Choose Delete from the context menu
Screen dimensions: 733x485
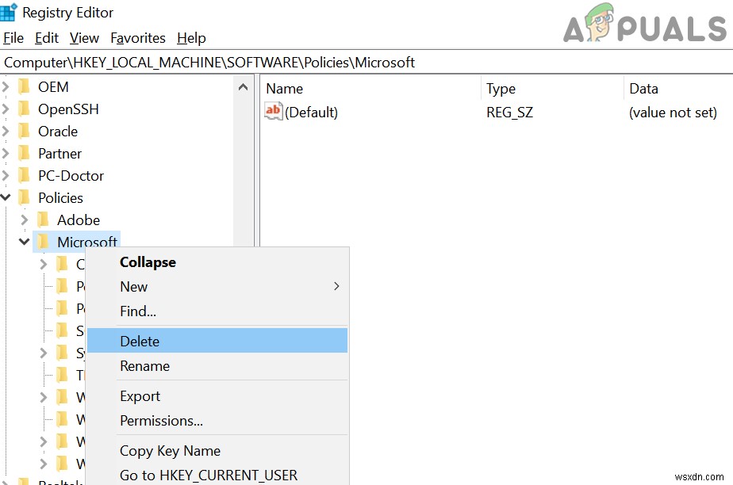tap(140, 341)
